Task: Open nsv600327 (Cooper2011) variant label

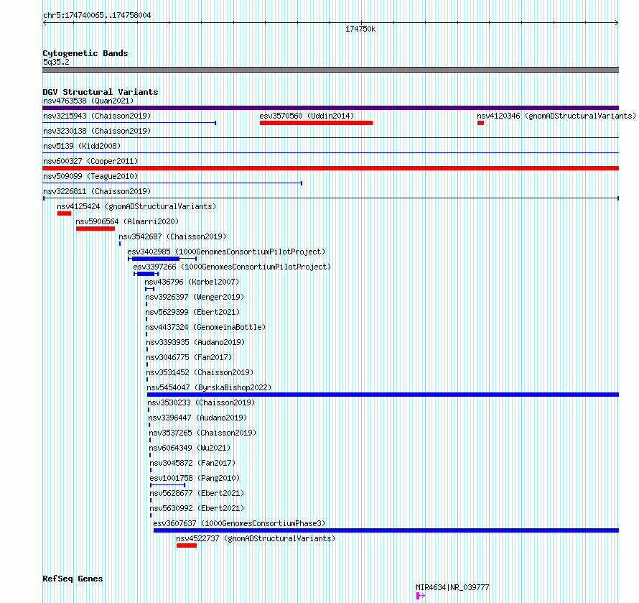Action: click(x=90, y=161)
